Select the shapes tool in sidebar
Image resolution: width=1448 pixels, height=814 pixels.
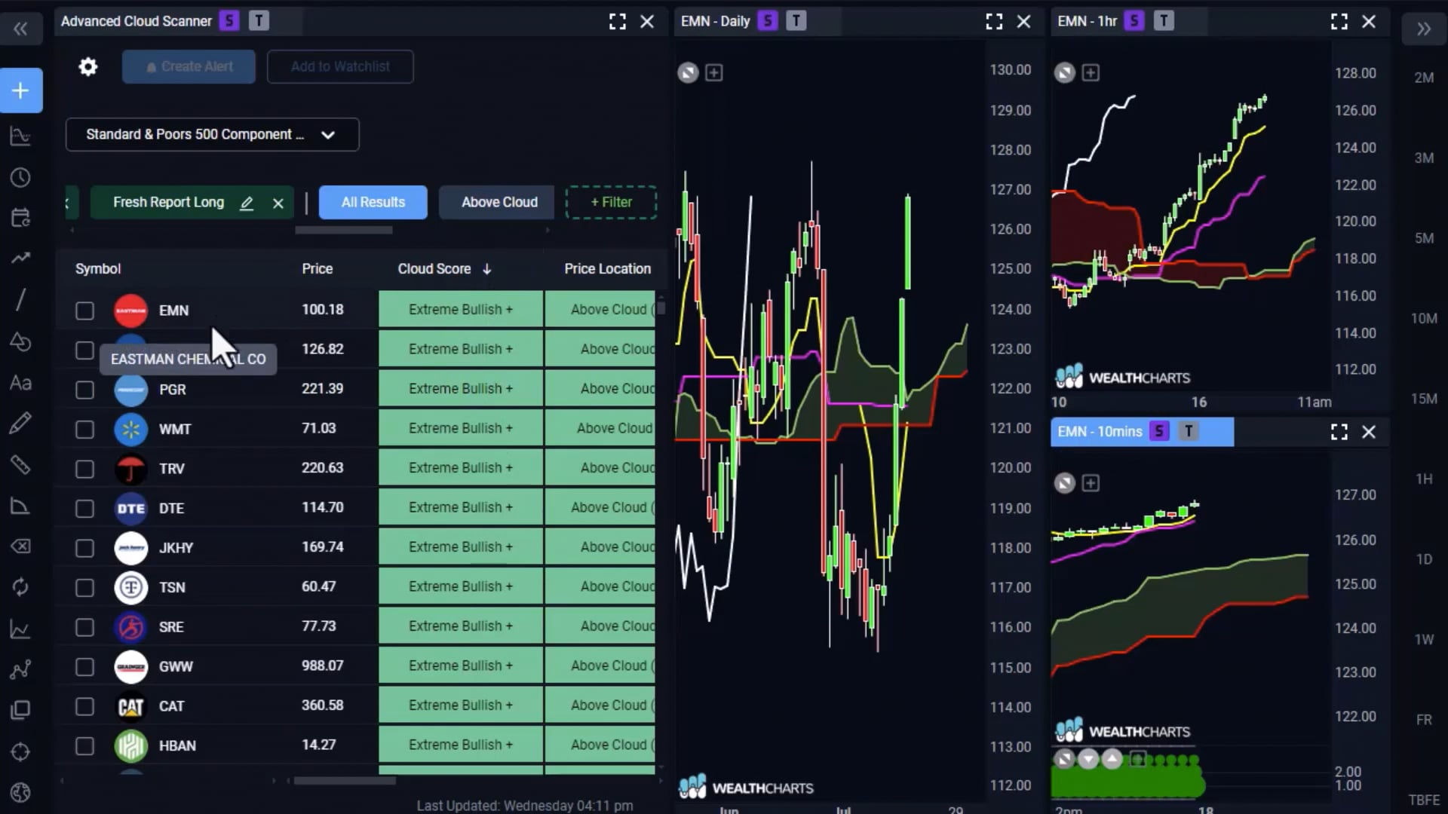20,341
